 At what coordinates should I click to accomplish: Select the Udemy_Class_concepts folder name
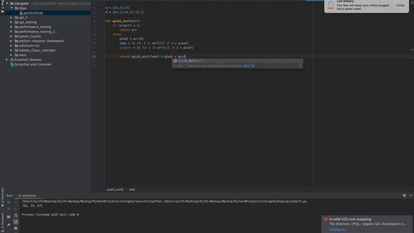[38, 50]
